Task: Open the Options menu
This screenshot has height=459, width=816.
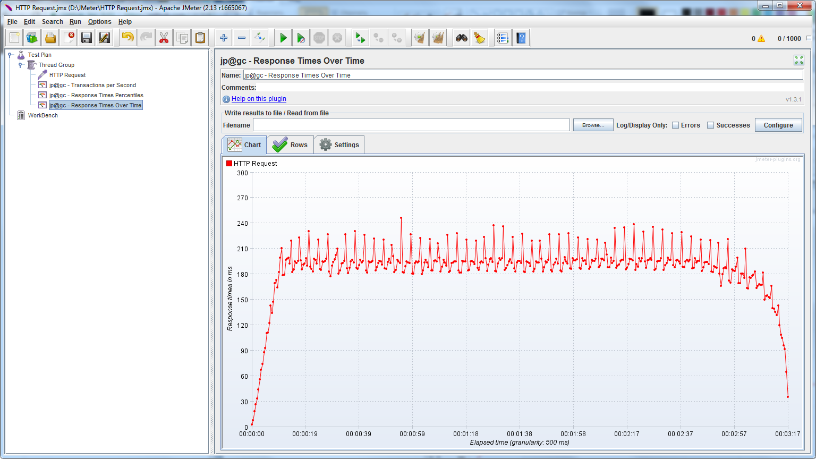Action: (x=100, y=22)
